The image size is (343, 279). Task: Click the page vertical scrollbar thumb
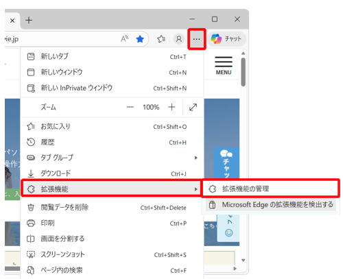[244, 72]
